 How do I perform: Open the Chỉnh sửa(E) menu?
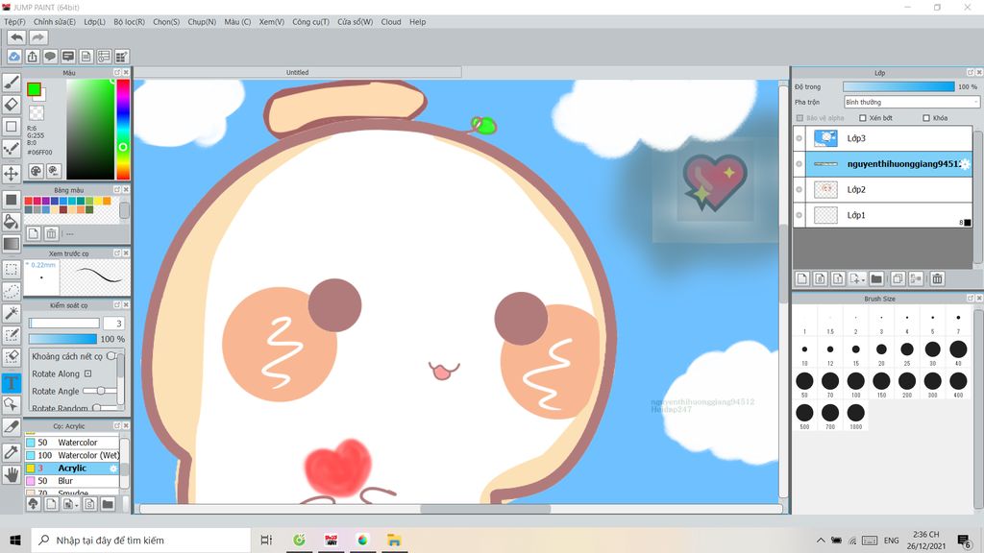point(55,22)
